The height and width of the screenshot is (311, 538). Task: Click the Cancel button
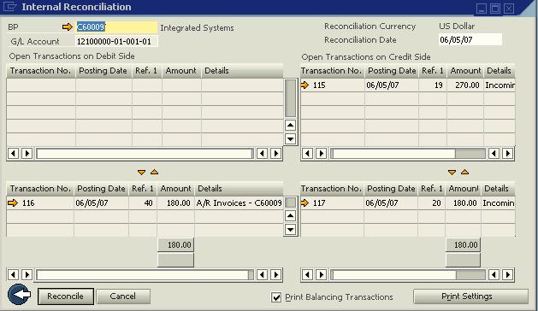pos(123,296)
